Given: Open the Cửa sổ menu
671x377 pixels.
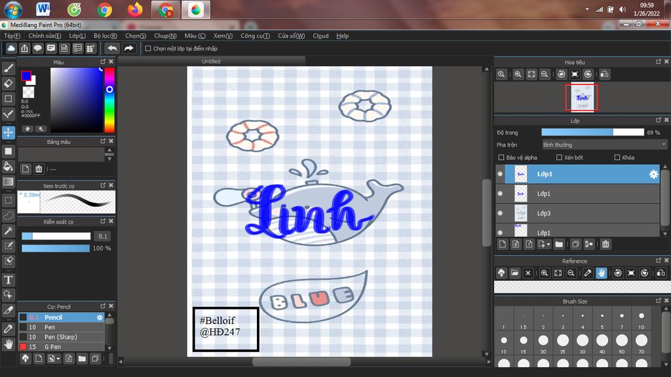Looking at the screenshot, I should pyautogui.click(x=292, y=36).
